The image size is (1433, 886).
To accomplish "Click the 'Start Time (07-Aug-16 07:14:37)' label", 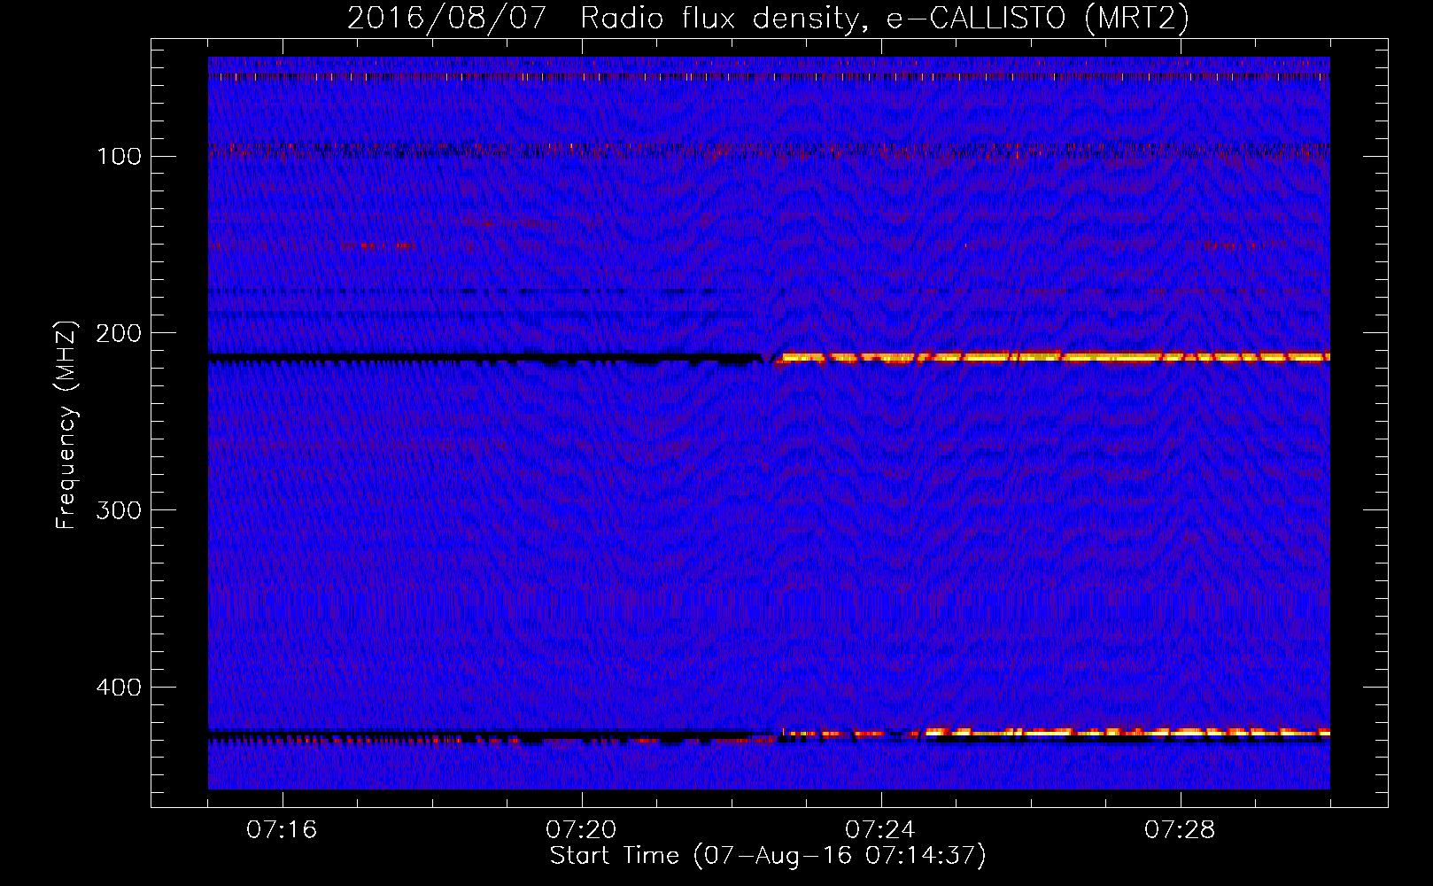I will tap(768, 856).
